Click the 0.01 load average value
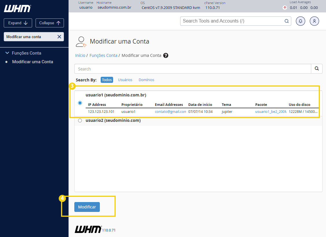The width and height of the screenshot is (326, 237). pos(293,8)
